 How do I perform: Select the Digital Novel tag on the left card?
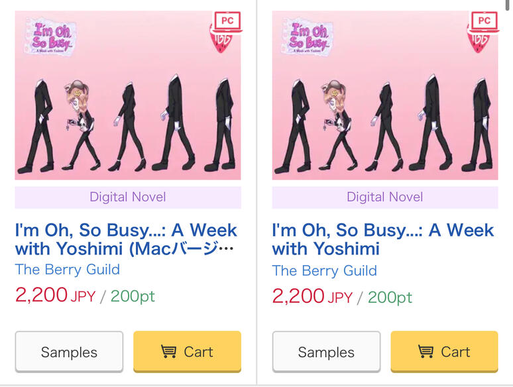(x=128, y=197)
